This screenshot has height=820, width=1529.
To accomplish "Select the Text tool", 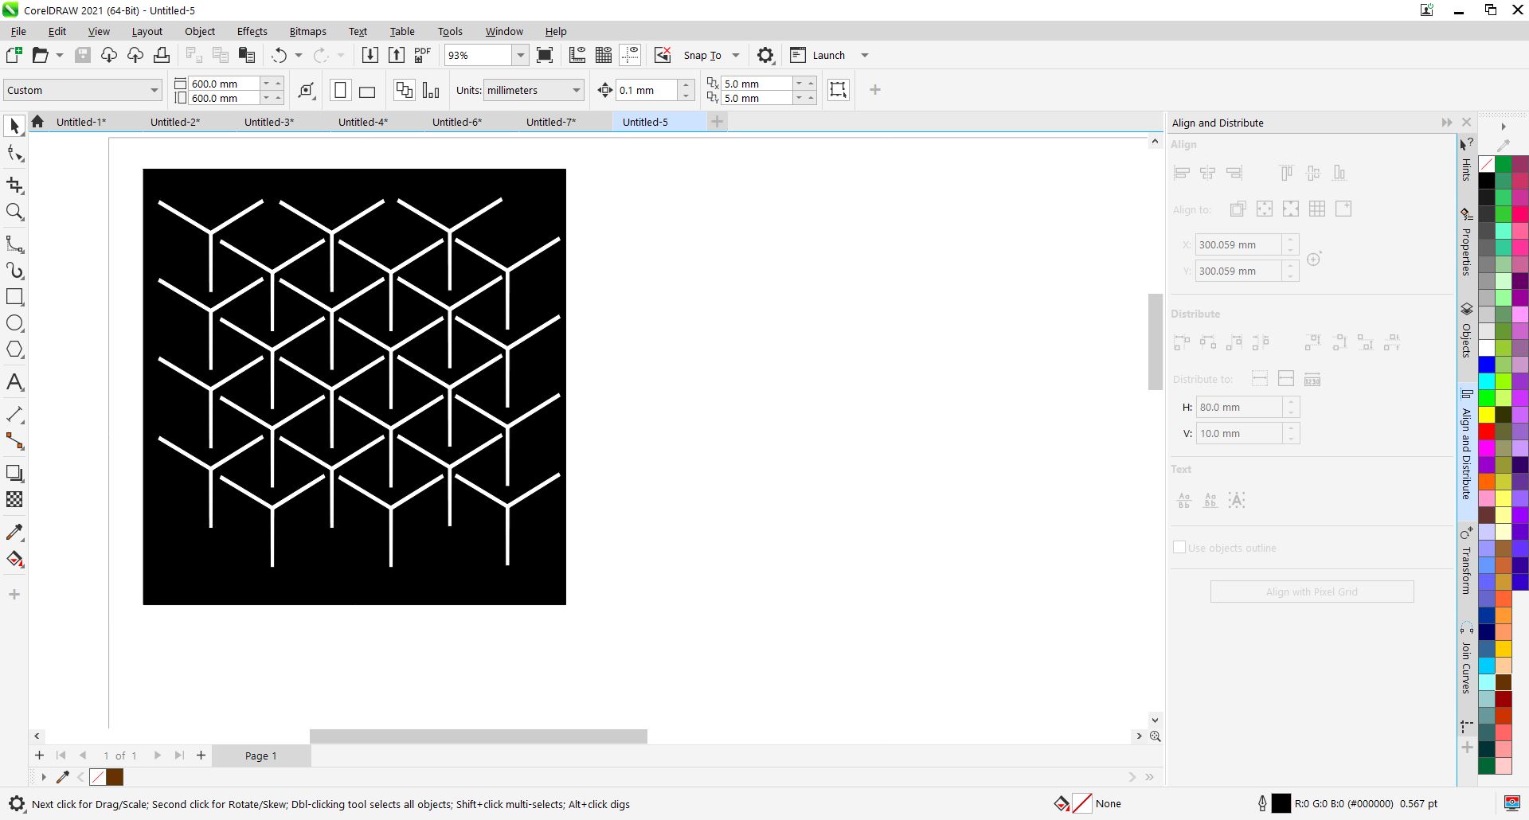I will click(14, 382).
